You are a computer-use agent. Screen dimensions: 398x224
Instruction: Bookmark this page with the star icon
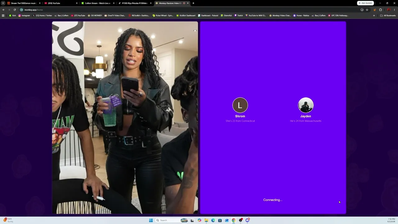pos(367,10)
